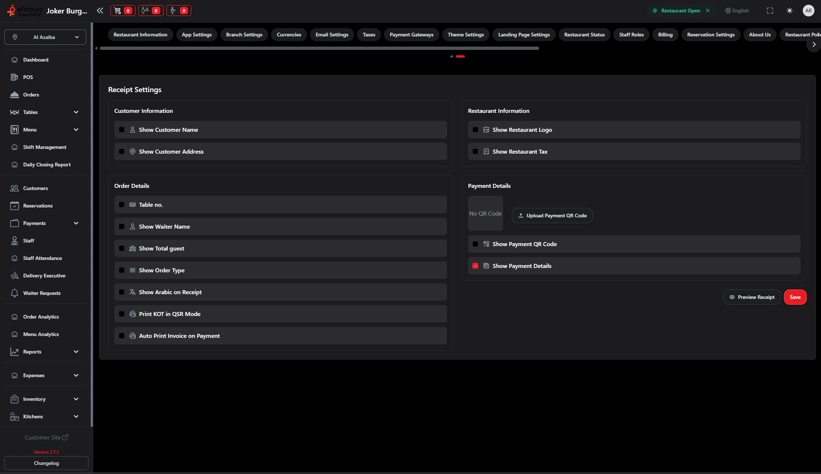Open the POS sidebar icon
The image size is (821, 474).
coord(15,77)
